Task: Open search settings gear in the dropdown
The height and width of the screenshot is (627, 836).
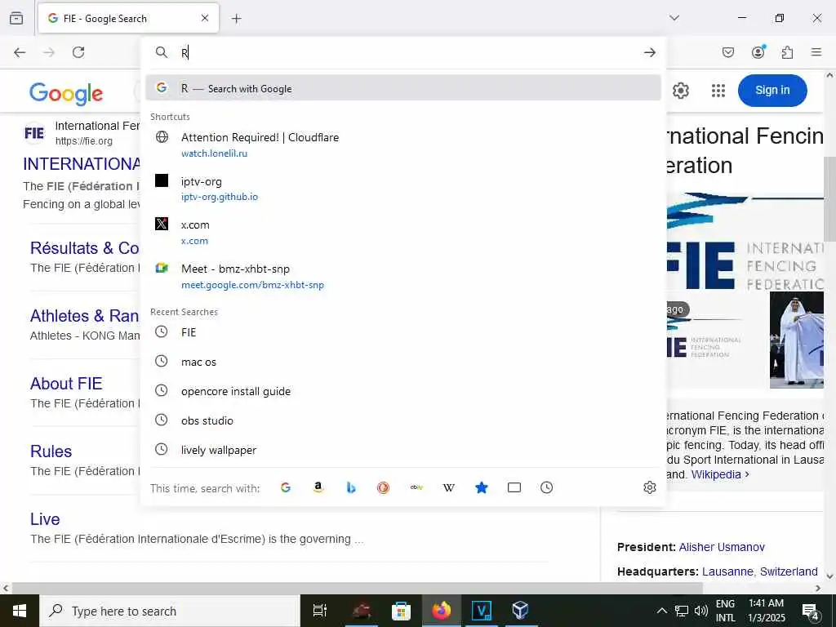Action: (649, 487)
